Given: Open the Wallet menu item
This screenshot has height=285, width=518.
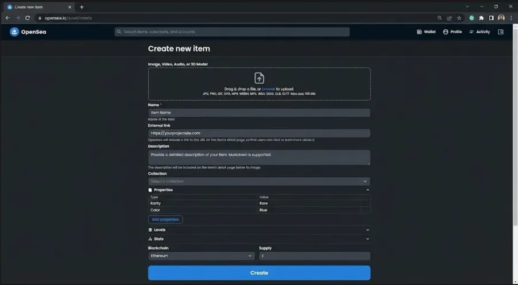Looking at the screenshot, I should [426, 32].
